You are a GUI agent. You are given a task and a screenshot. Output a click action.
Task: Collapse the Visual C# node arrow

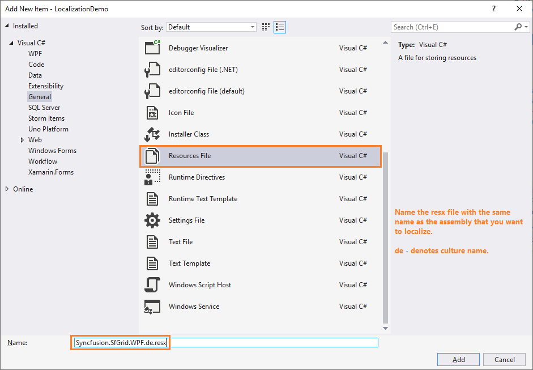pyautogui.click(x=11, y=43)
